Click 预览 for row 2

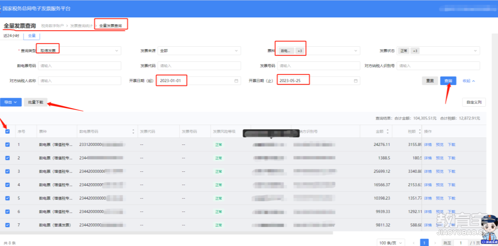click(x=439, y=158)
